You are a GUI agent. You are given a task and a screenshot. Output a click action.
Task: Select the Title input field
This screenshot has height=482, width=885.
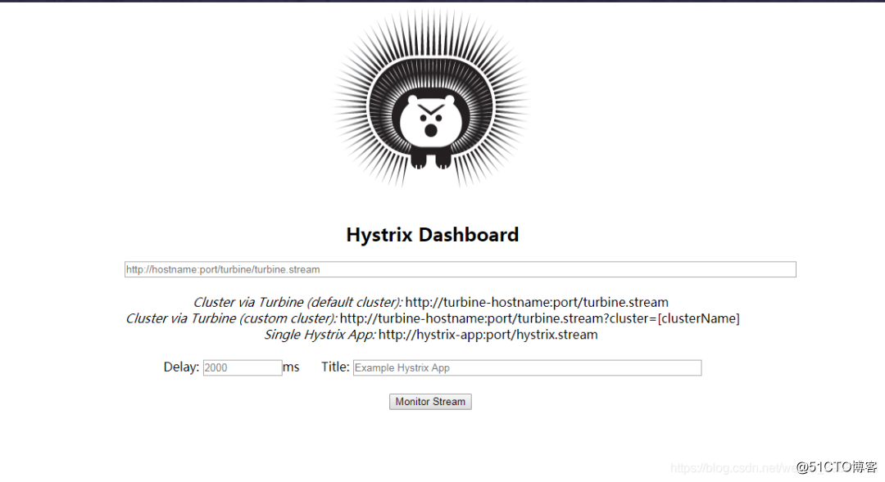[527, 367]
